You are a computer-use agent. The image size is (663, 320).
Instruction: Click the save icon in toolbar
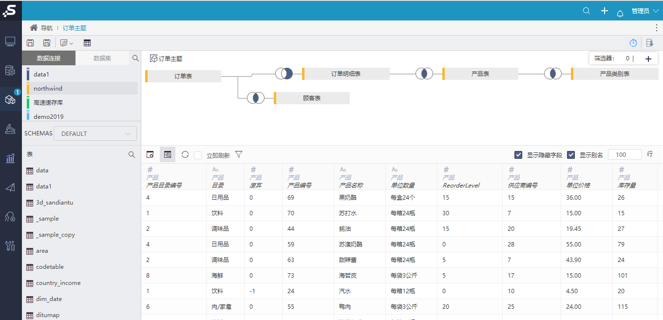[30, 43]
